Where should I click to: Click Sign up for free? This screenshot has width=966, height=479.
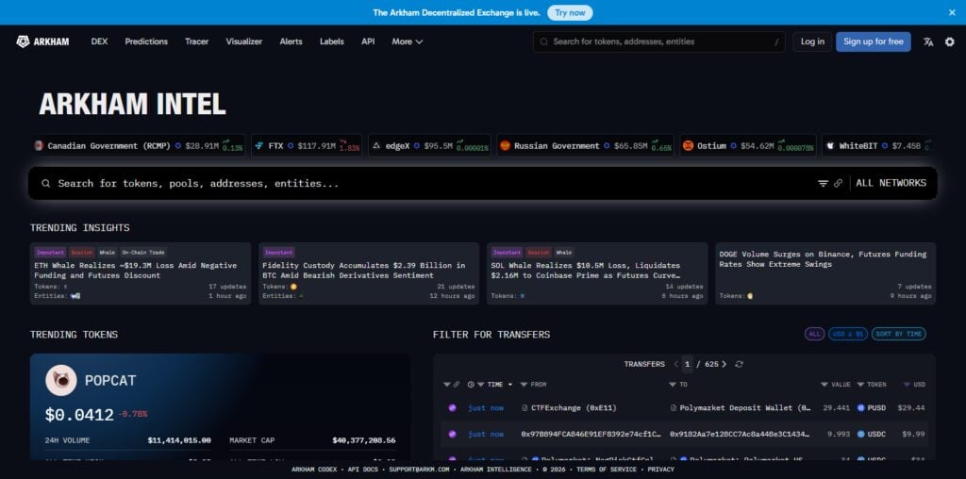click(873, 41)
